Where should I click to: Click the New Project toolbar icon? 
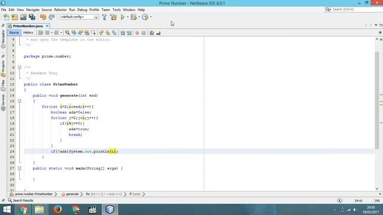(x=15, y=17)
